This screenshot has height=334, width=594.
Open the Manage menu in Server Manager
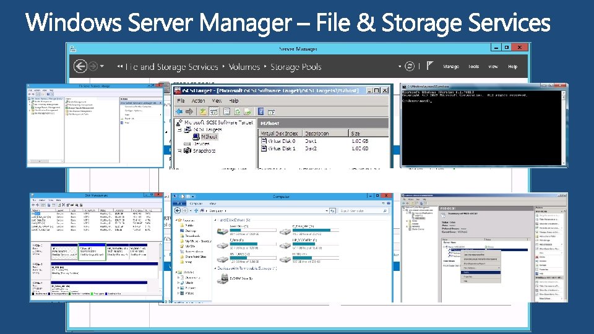451,67
